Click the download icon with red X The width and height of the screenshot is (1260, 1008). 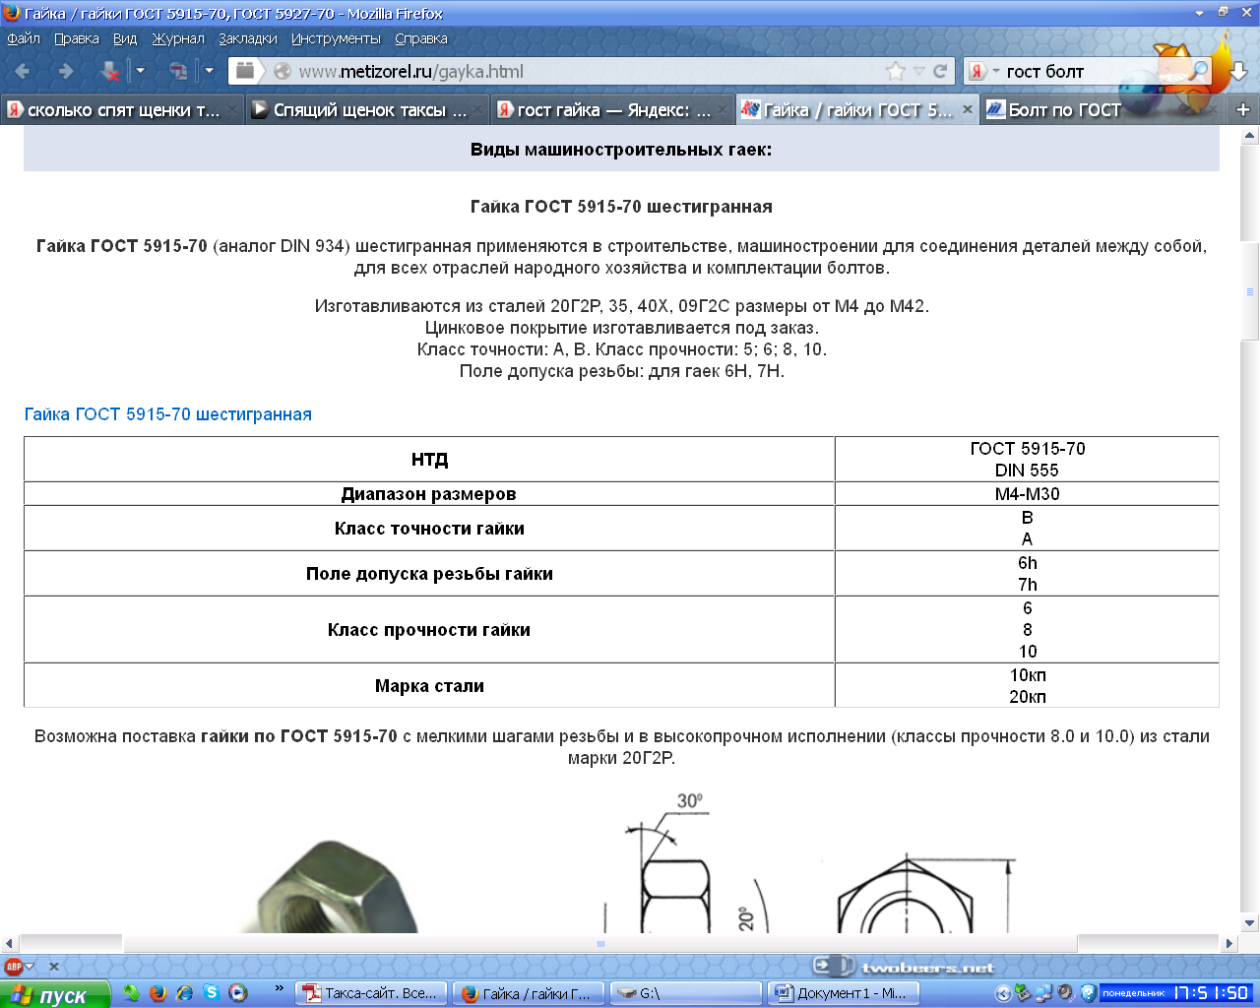point(109,71)
